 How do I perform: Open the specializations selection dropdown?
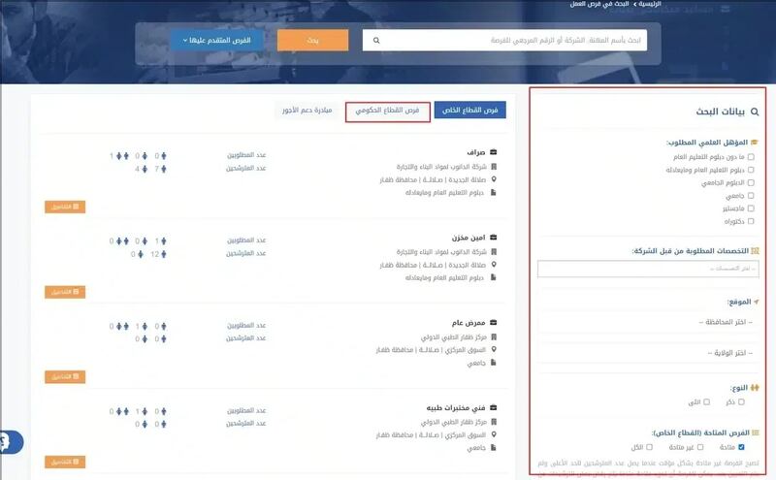click(x=648, y=269)
